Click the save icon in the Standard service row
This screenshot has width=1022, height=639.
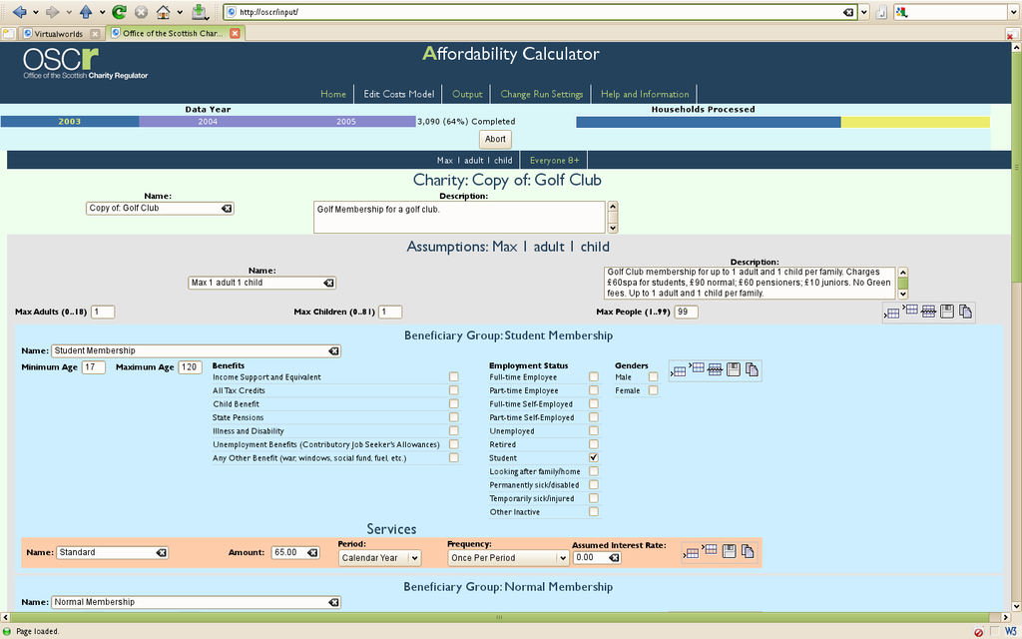click(731, 551)
